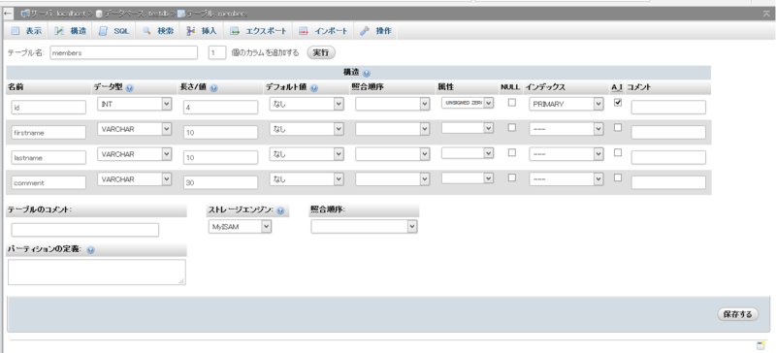Image resolution: width=776 pixels, height=353 pixels.
Task: Click help icon next to 構造 heading
Action: pos(367,74)
